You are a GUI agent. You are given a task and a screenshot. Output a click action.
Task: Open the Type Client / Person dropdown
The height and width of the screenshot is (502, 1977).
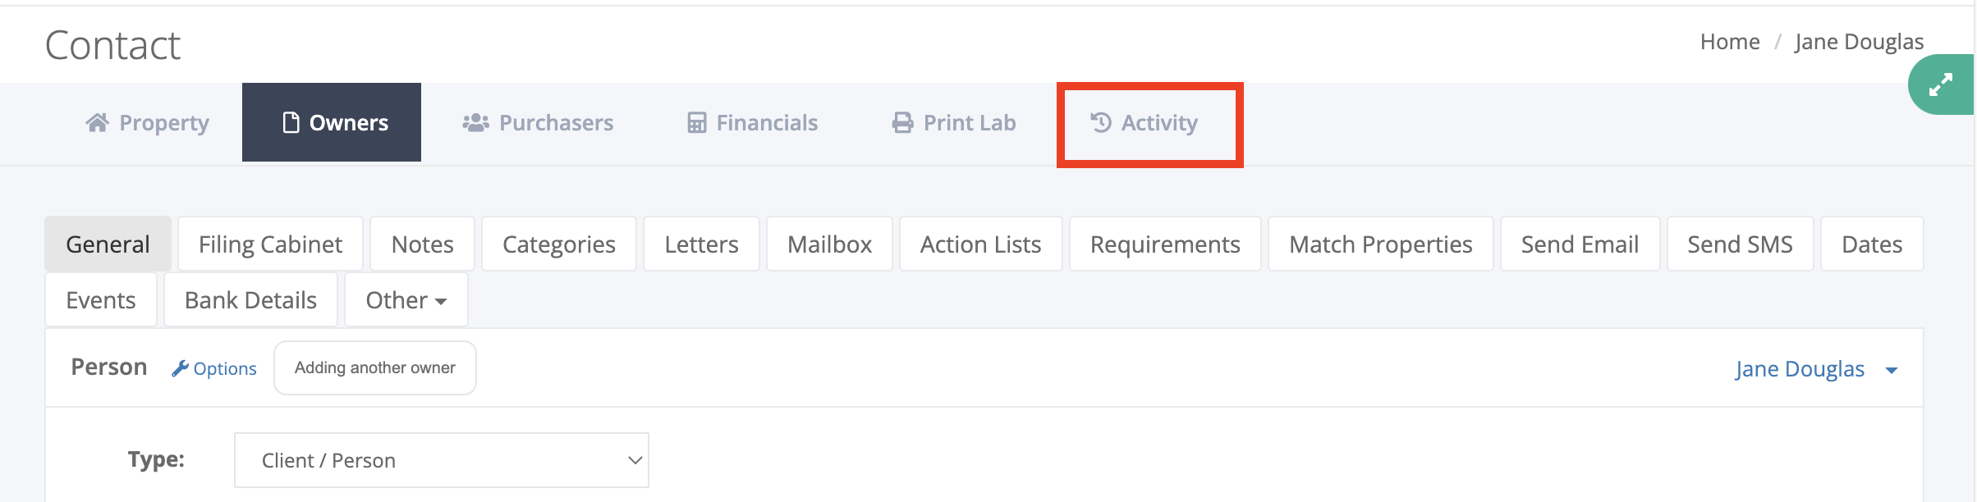pos(442,460)
